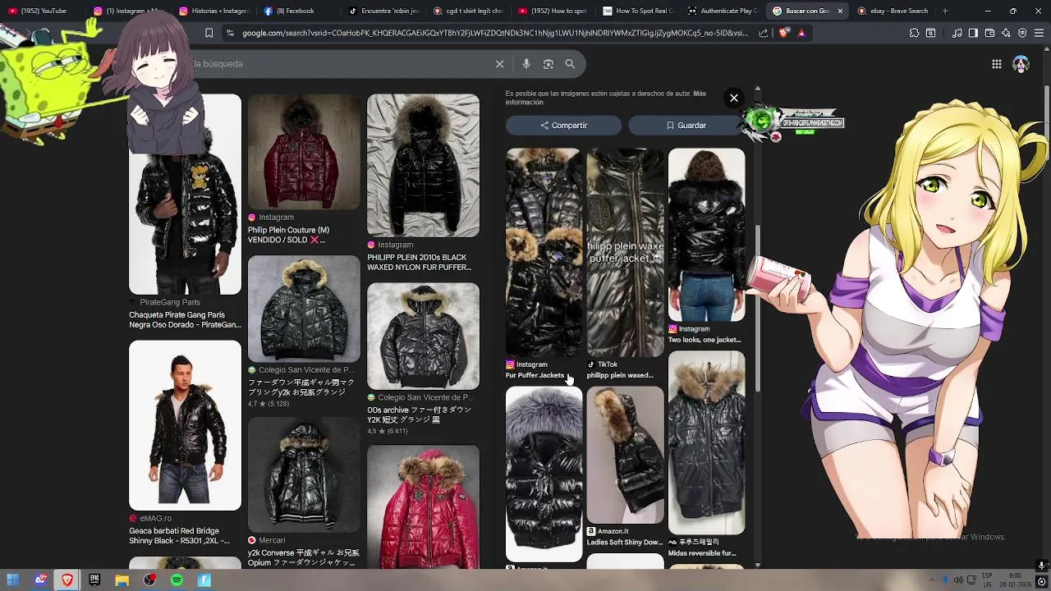Open the Brave VPN icon
Viewport: 1051px width, 591px height.
click(1022, 33)
